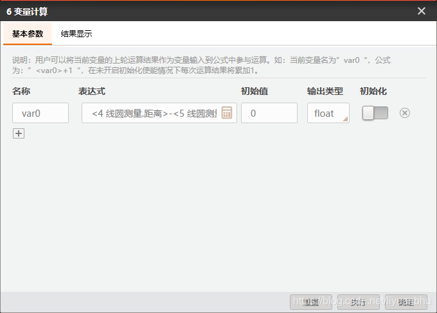Switch to the 结果显示 tab

(x=76, y=33)
